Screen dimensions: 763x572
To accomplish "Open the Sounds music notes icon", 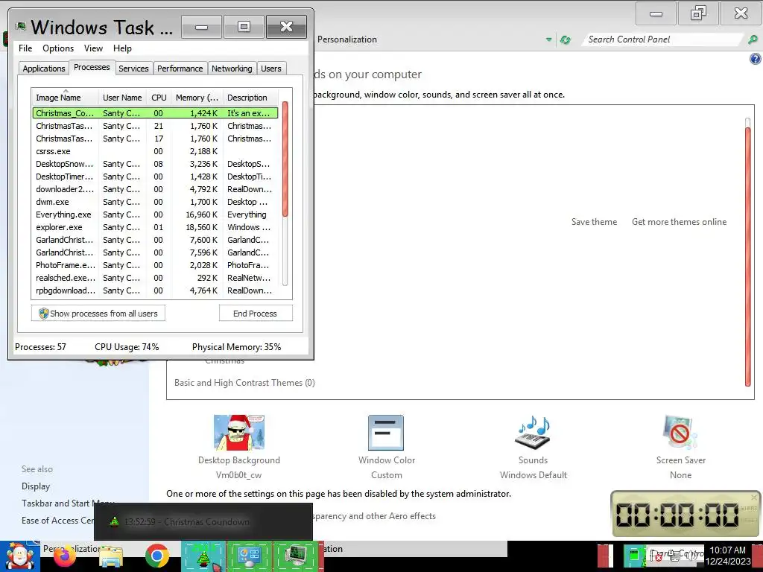I will click(x=533, y=433).
